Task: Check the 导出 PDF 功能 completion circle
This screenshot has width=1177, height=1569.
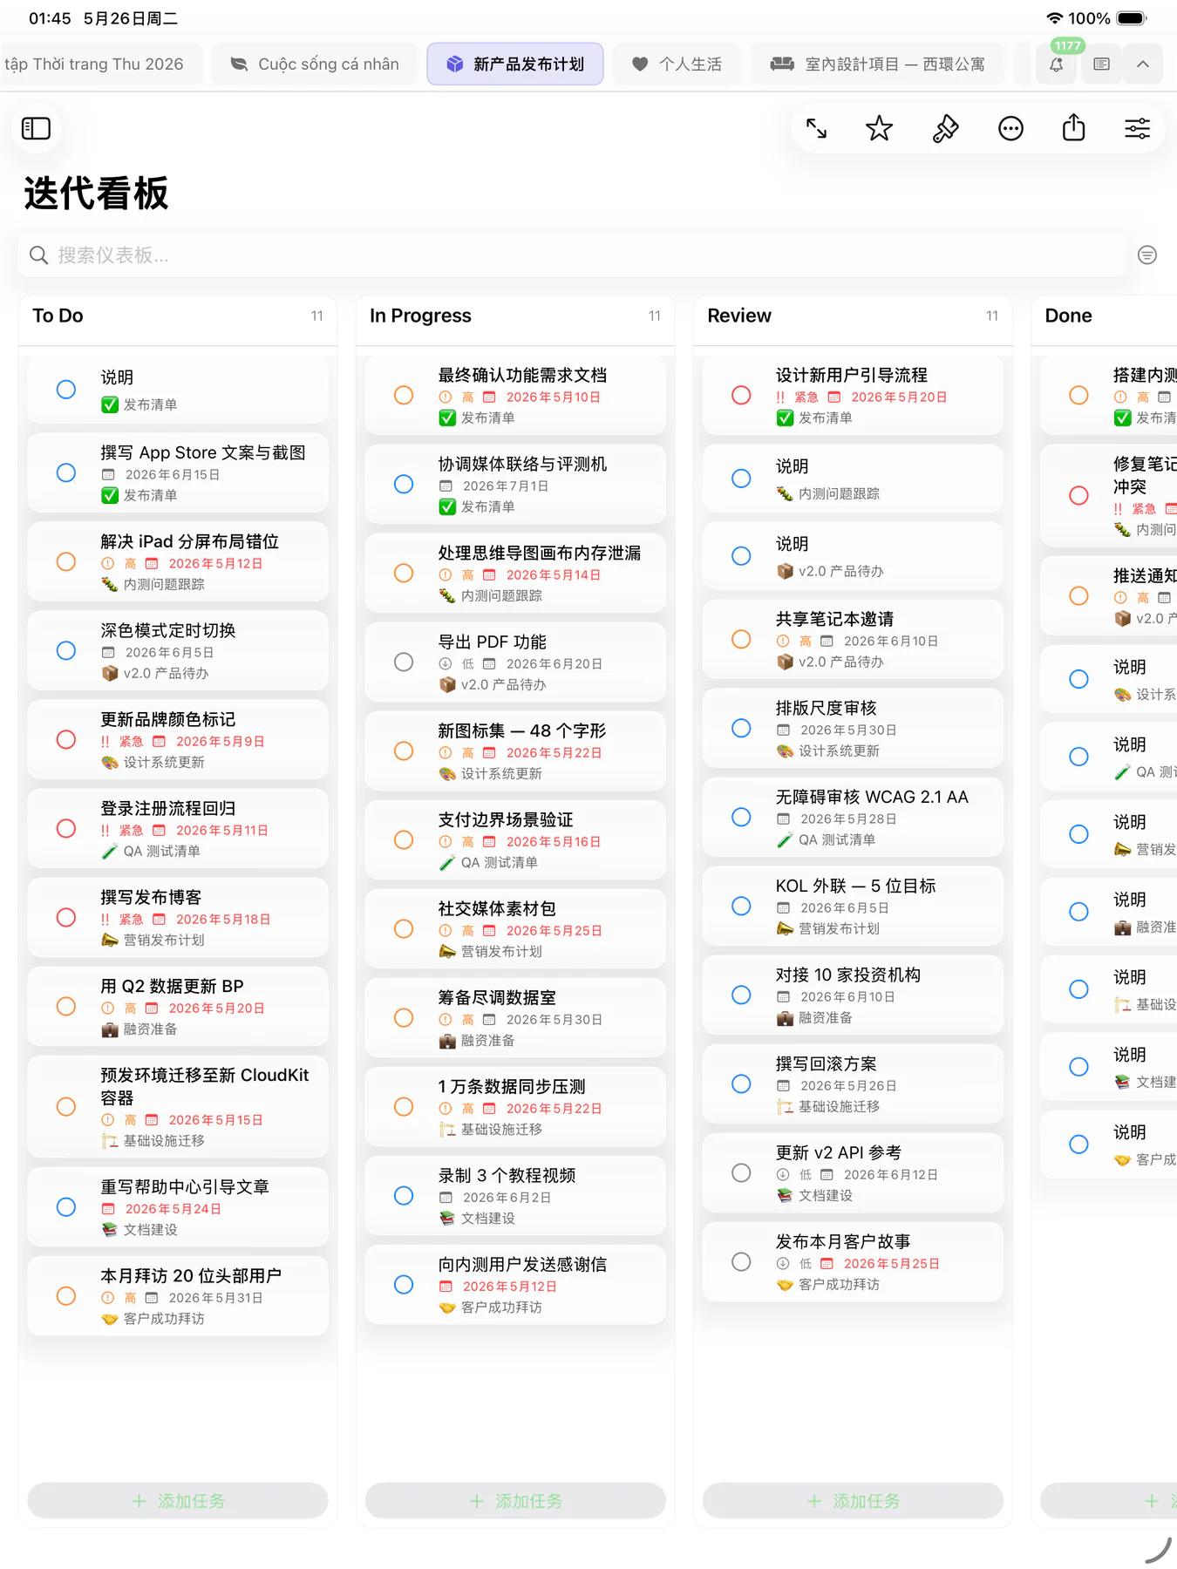Action: pos(404,662)
